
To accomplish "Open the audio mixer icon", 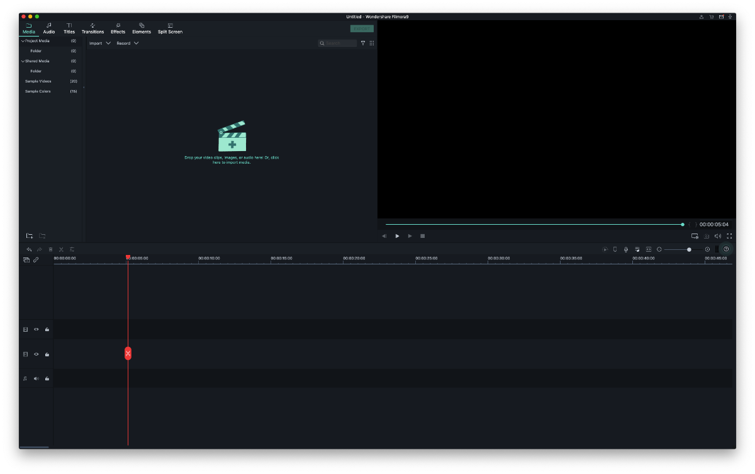I will pyautogui.click(x=637, y=249).
